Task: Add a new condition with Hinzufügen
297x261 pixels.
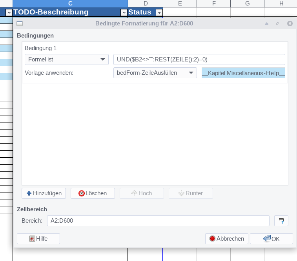Action: pos(44,193)
